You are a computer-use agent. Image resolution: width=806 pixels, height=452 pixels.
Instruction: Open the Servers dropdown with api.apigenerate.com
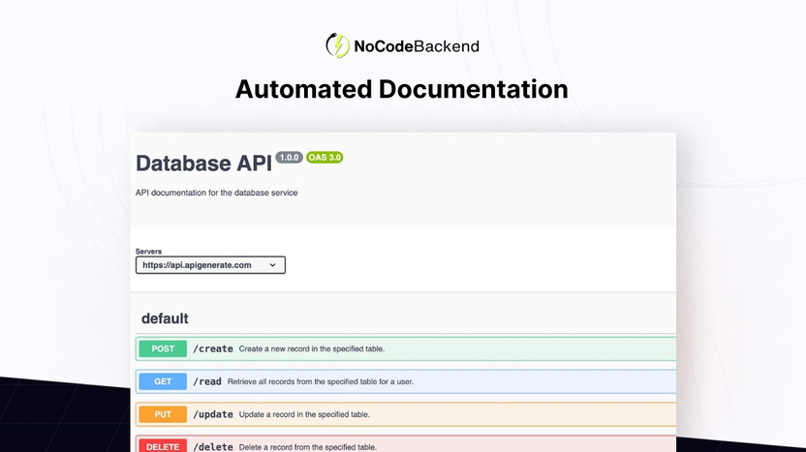click(210, 264)
